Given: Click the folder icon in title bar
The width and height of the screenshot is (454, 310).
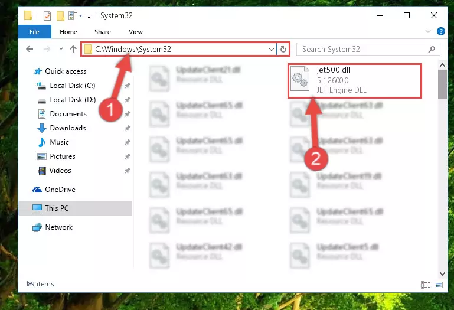Looking at the screenshot, I should coord(28,15).
